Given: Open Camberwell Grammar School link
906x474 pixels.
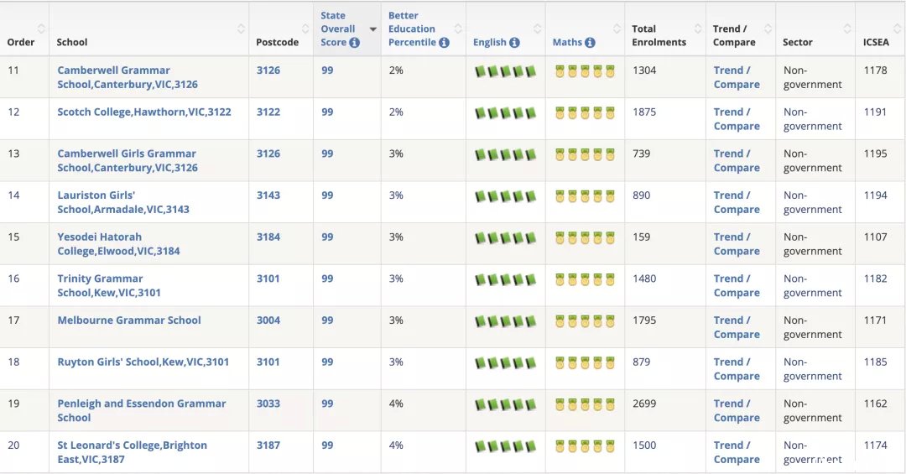Looking at the screenshot, I should (x=128, y=77).
